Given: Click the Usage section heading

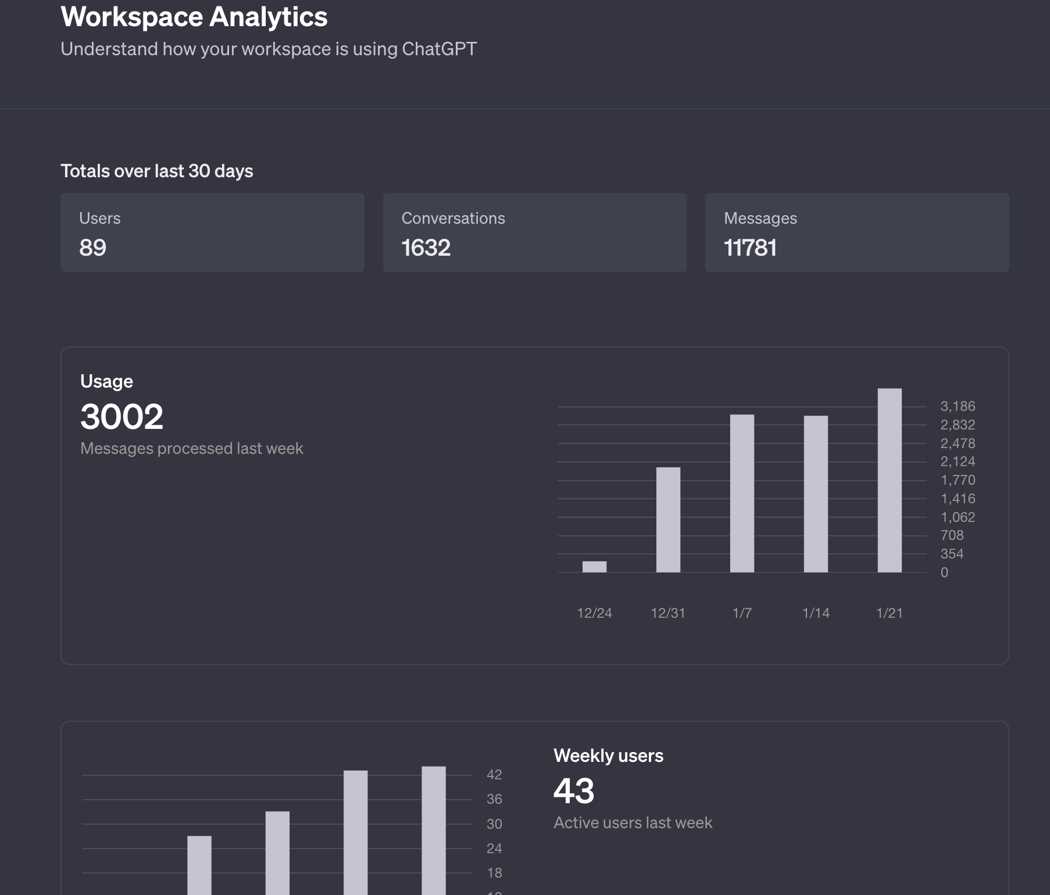Looking at the screenshot, I should pos(106,381).
